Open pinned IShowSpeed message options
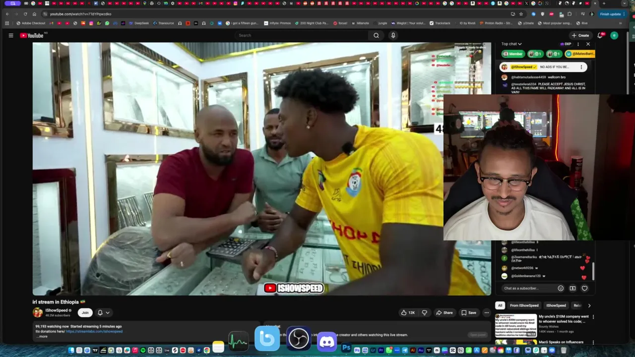 [581, 67]
